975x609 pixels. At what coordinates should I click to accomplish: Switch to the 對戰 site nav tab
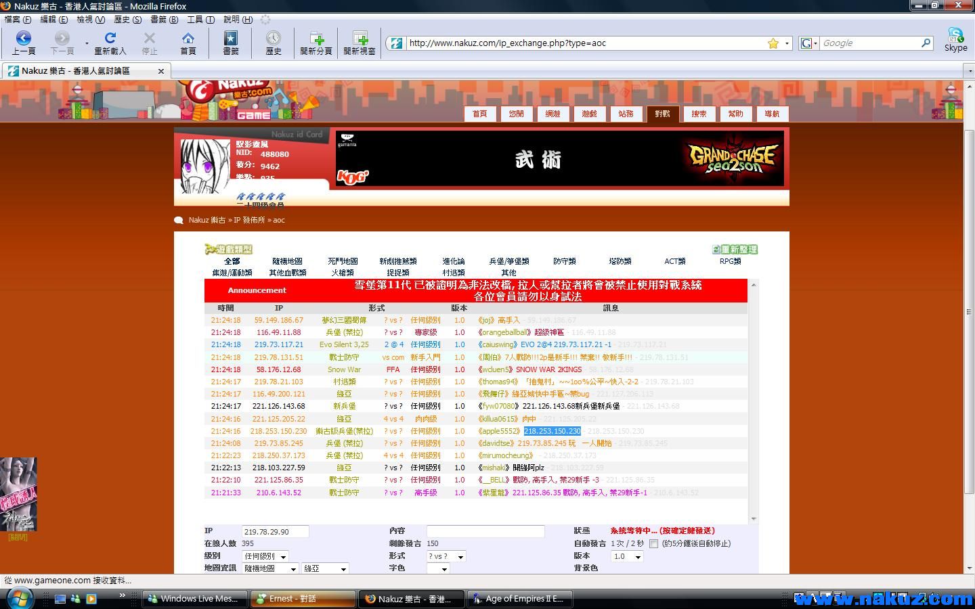[662, 114]
